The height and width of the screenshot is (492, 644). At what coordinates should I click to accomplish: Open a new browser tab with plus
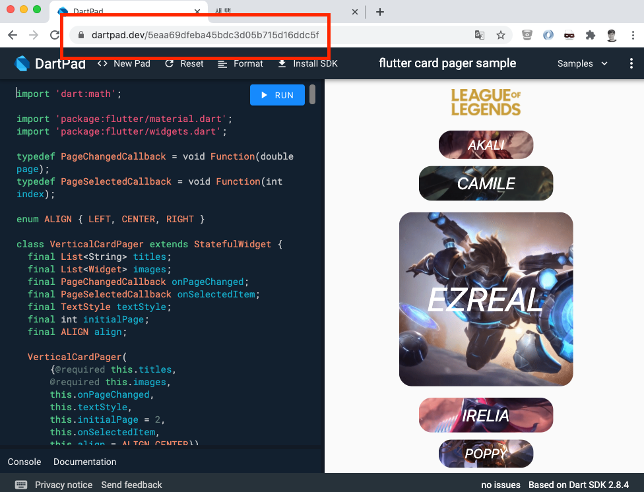[x=380, y=12]
